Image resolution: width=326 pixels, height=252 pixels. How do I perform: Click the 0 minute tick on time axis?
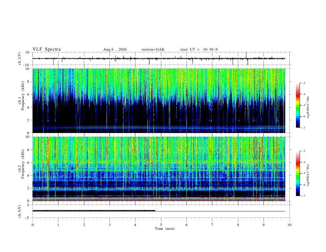pyautogui.click(x=33, y=225)
